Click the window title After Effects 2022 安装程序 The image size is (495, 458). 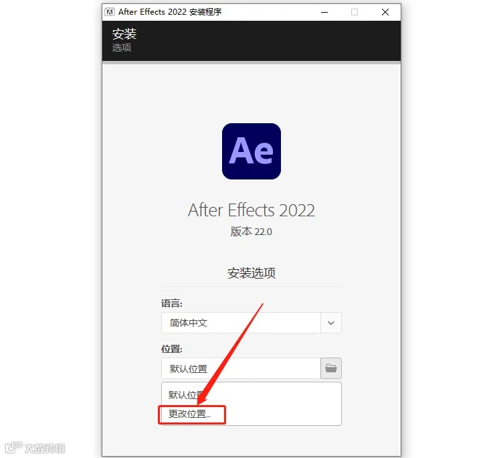pyautogui.click(x=170, y=12)
